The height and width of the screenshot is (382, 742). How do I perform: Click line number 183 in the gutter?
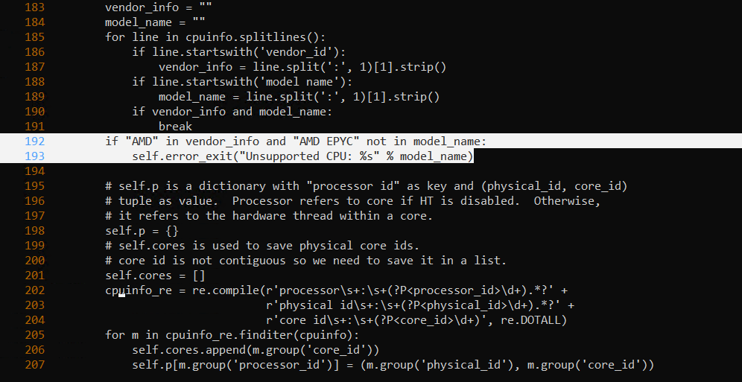[x=34, y=7]
